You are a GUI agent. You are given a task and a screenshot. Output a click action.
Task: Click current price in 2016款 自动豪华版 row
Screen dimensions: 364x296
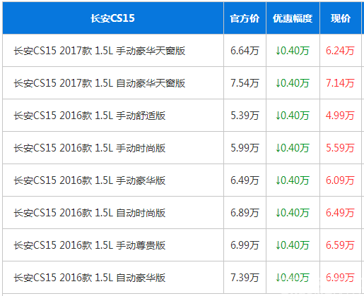click(340, 278)
